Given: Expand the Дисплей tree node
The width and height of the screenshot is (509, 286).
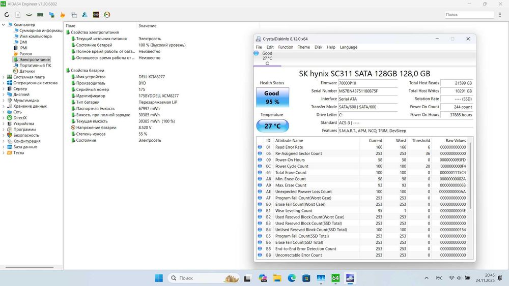Looking at the screenshot, I should (4, 94).
